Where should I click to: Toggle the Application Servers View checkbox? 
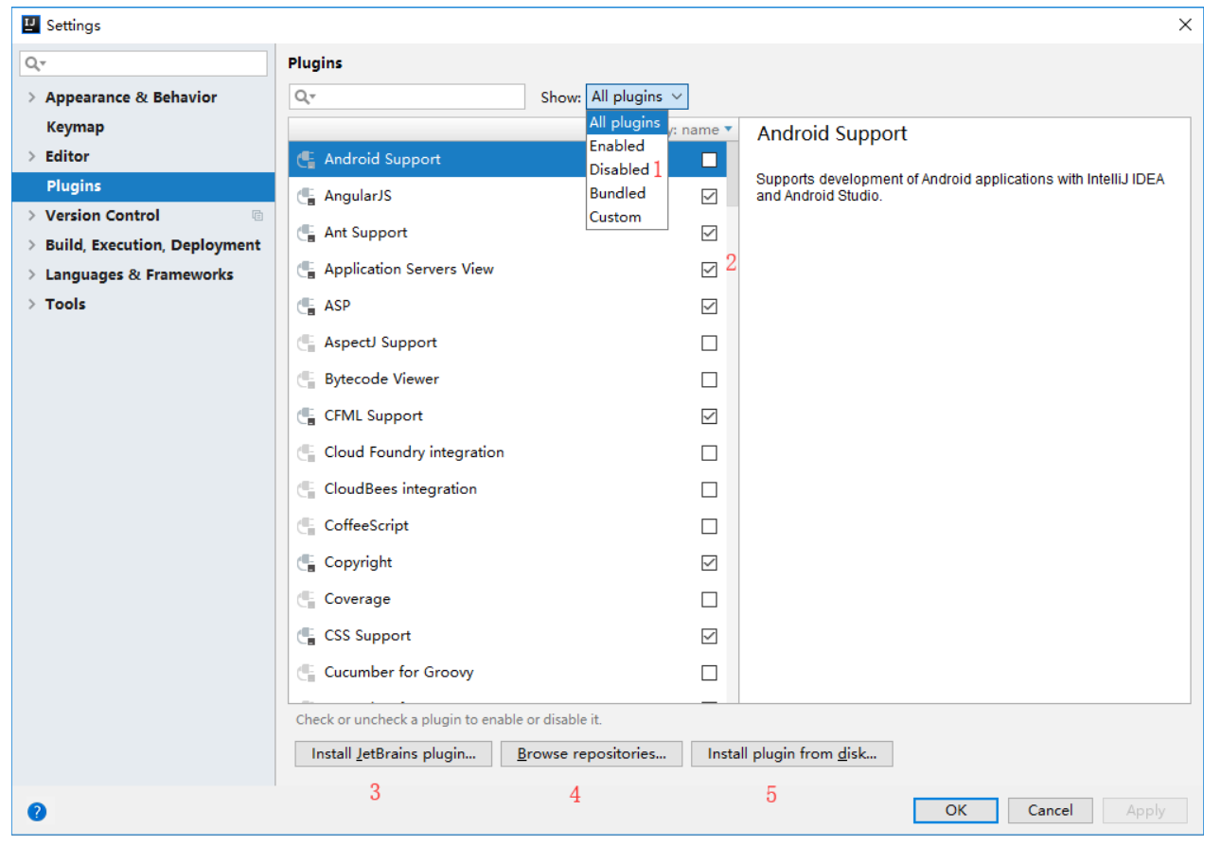[709, 270]
